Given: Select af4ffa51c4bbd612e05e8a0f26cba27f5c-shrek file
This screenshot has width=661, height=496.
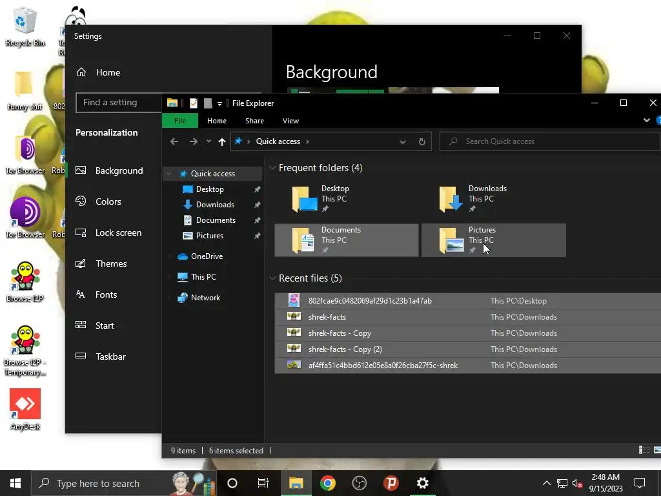Looking at the screenshot, I should (468, 366).
